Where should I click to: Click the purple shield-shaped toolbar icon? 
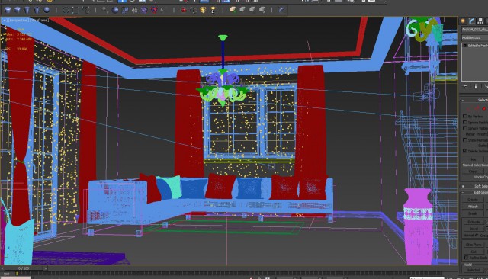click(144, 10)
